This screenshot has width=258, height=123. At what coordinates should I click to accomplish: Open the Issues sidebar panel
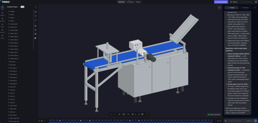(2, 25)
